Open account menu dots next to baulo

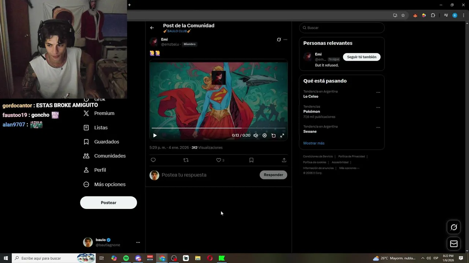tap(138, 242)
